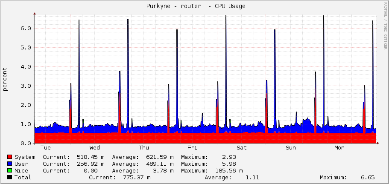Click the red System legend swatch
389x184 pixels.
click(x=10, y=157)
